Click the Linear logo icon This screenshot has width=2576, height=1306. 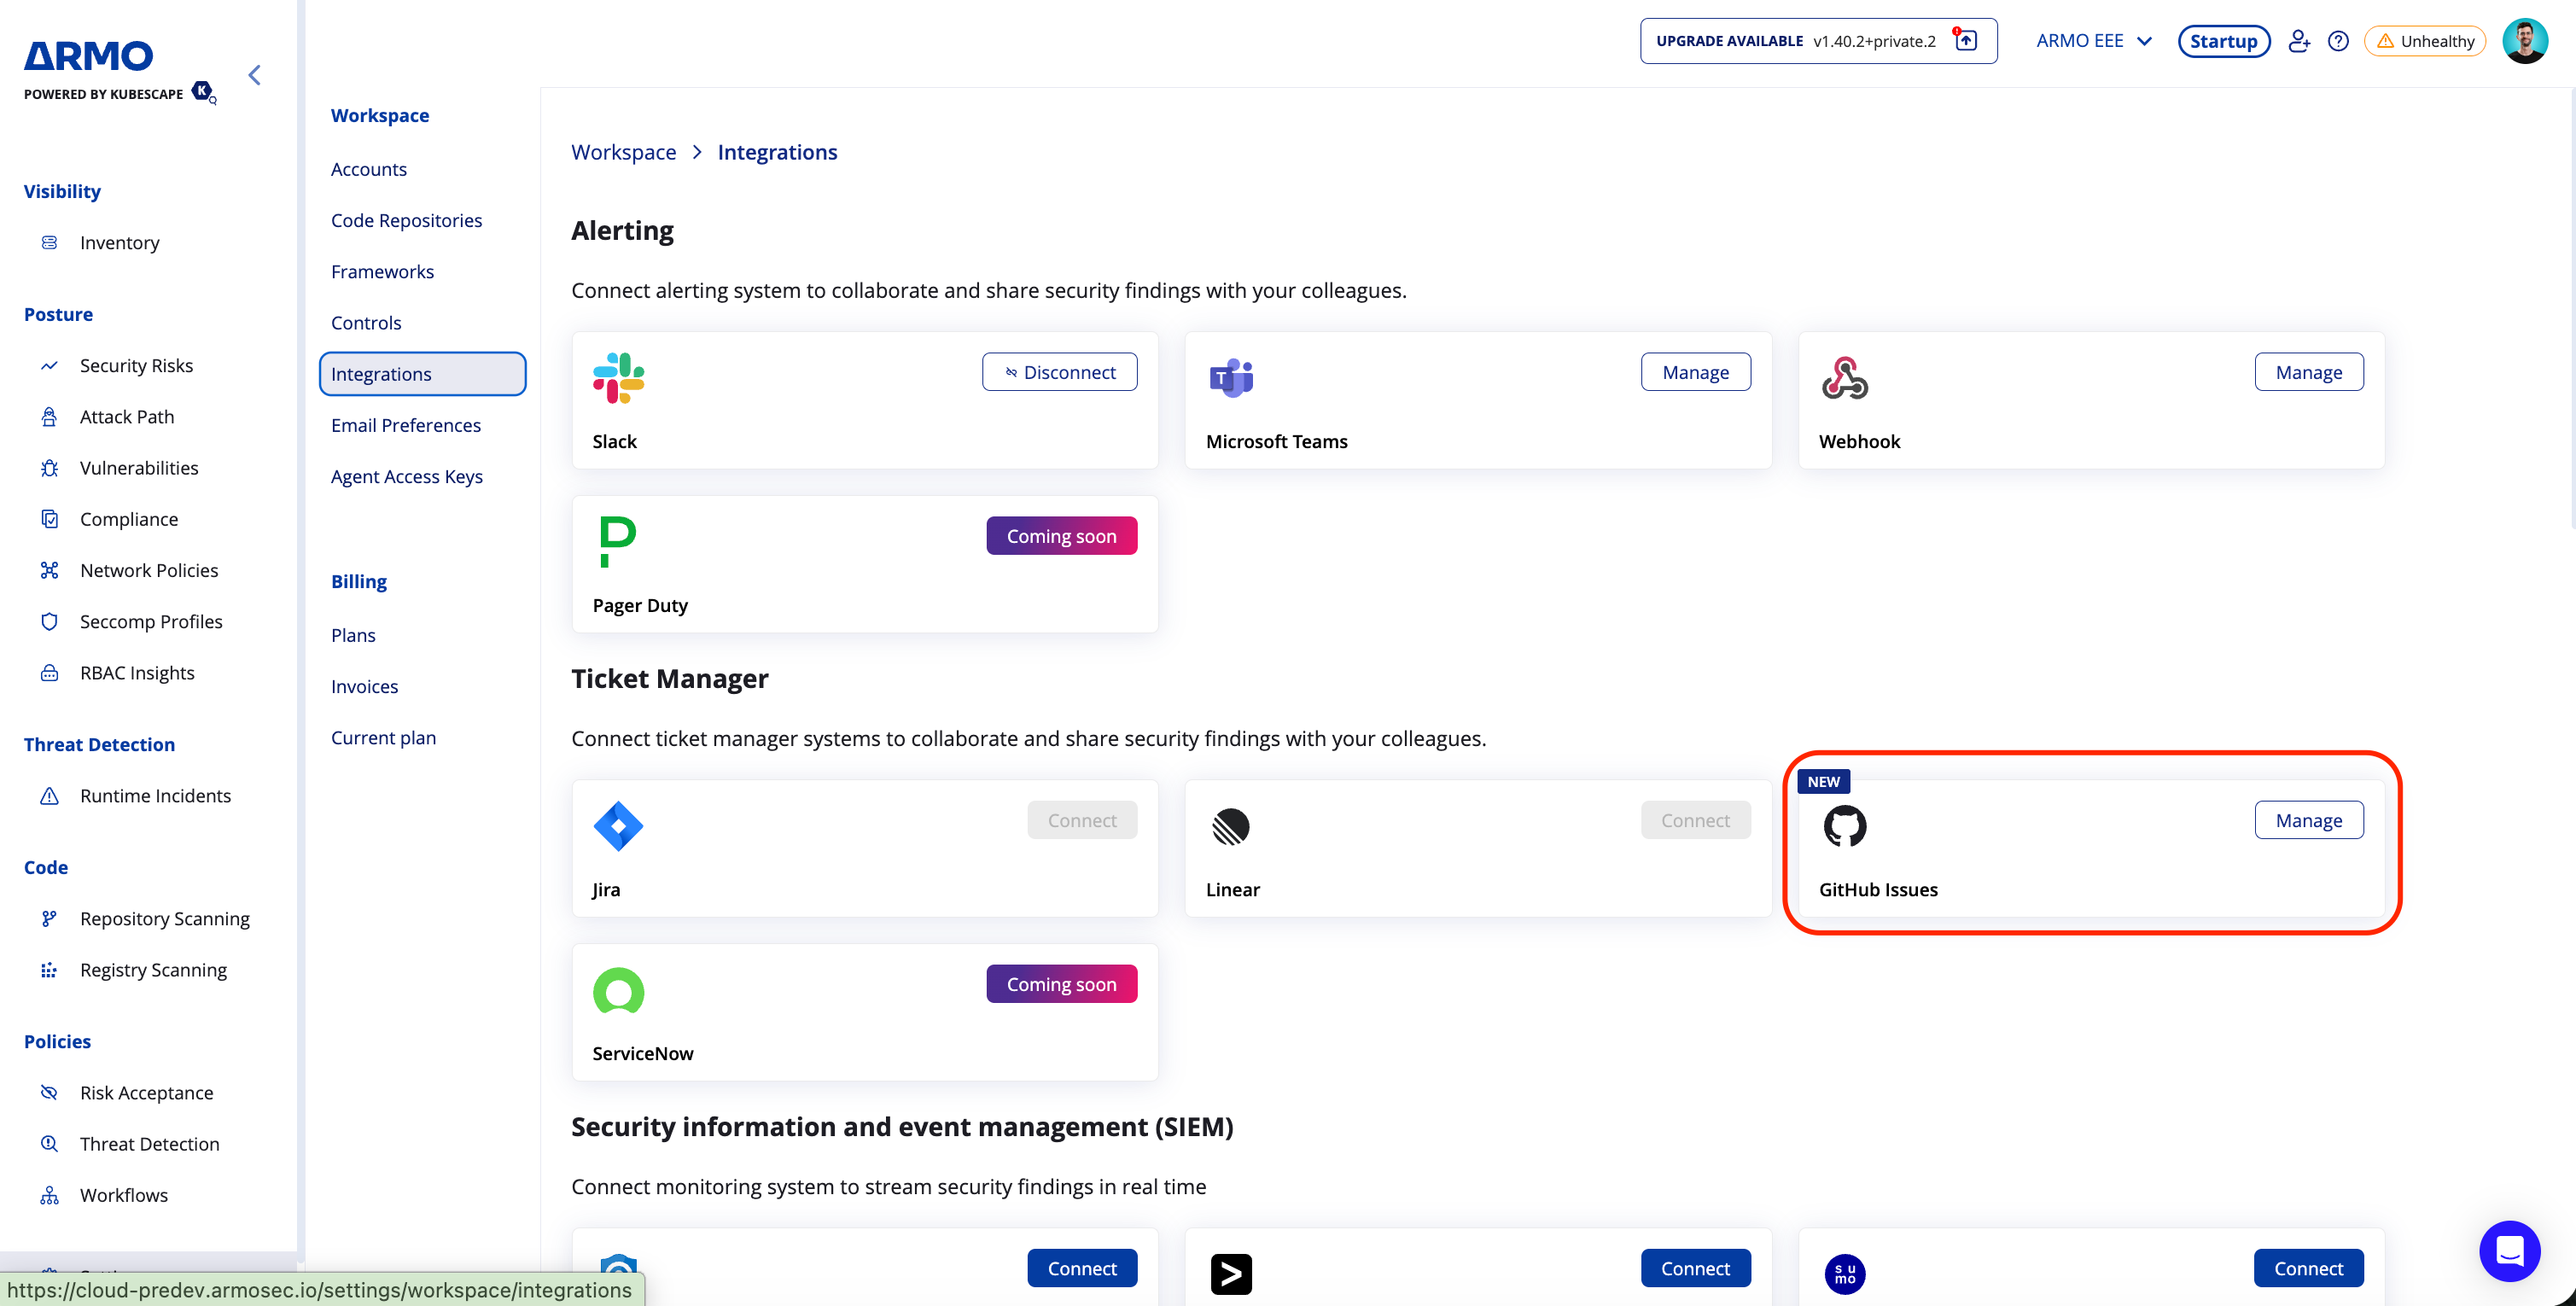(x=1231, y=827)
